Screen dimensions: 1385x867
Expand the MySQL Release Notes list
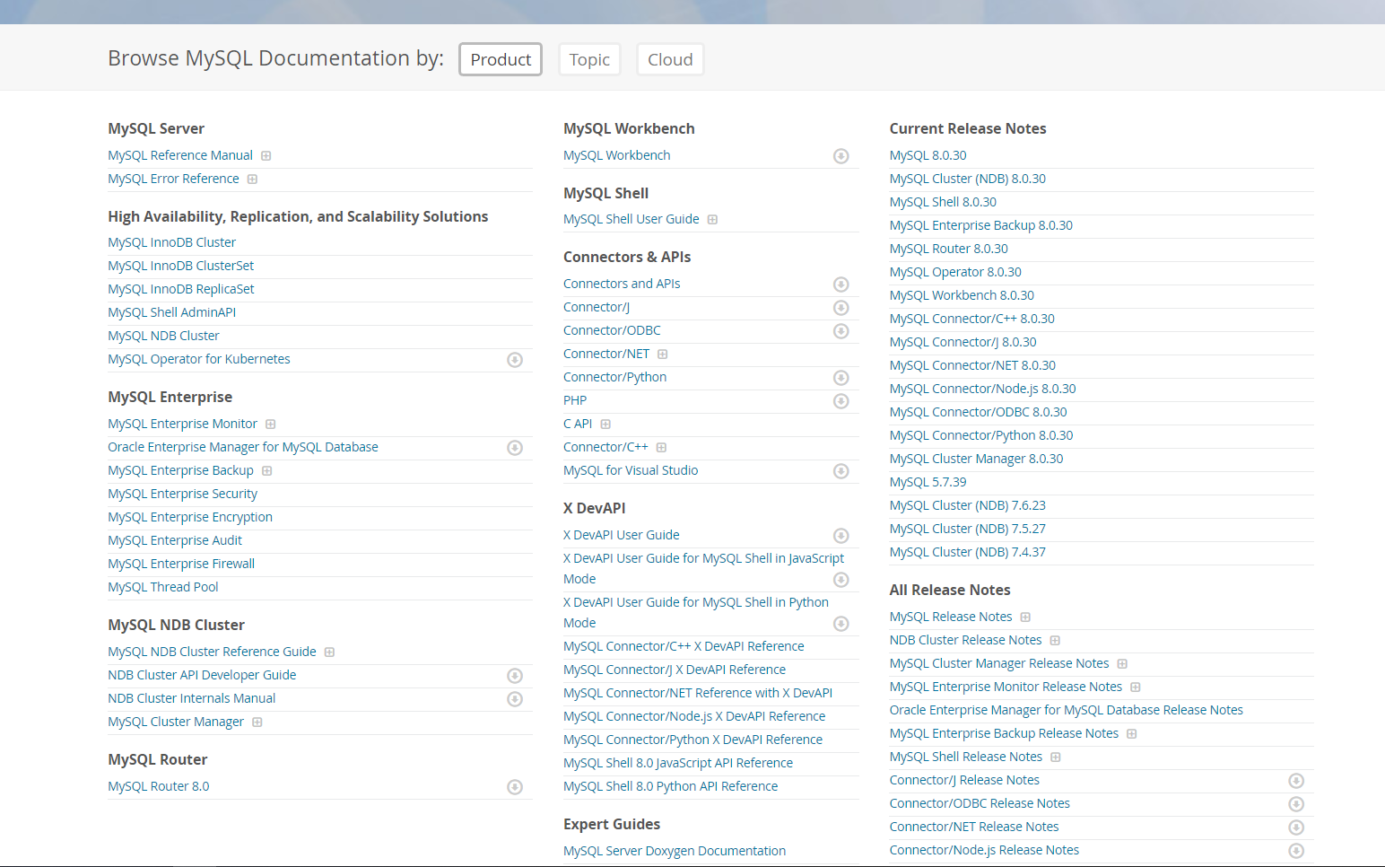(1025, 617)
